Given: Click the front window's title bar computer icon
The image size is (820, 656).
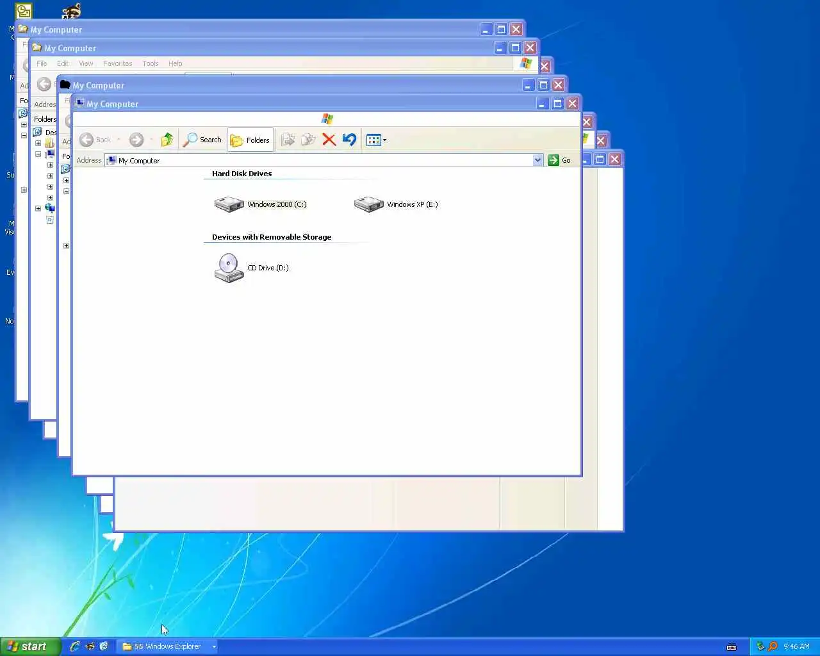Looking at the screenshot, I should 80,103.
